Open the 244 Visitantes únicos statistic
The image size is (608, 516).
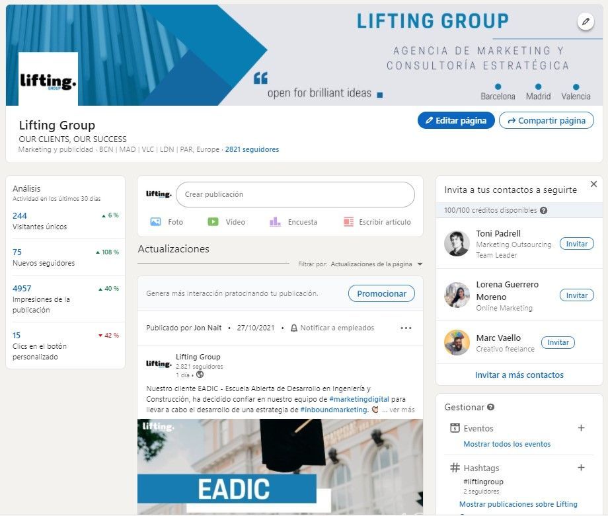(x=65, y=221)
